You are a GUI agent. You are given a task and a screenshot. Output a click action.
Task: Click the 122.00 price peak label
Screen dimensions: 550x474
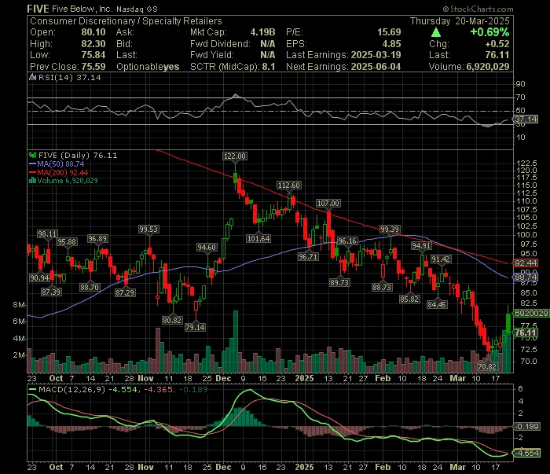tap(235, 156)
